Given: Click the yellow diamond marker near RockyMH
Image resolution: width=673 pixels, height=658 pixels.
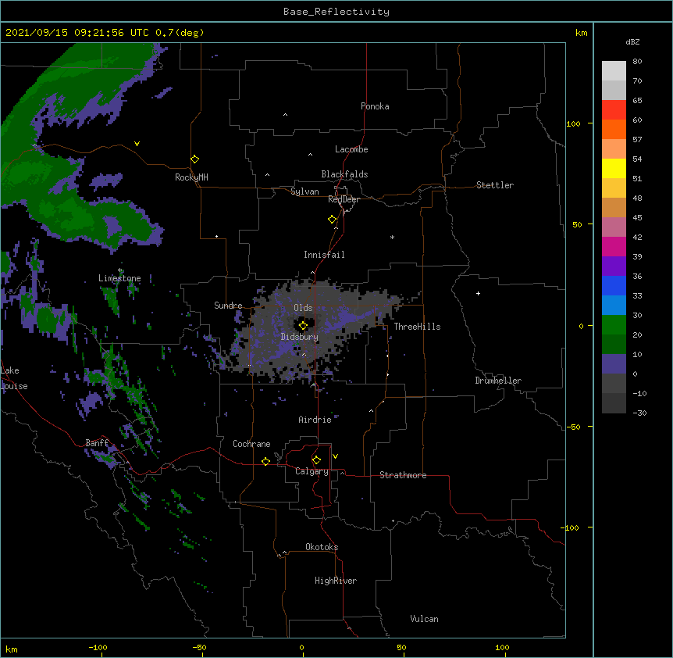Looking at the screenshot, I should pos(195,159).
